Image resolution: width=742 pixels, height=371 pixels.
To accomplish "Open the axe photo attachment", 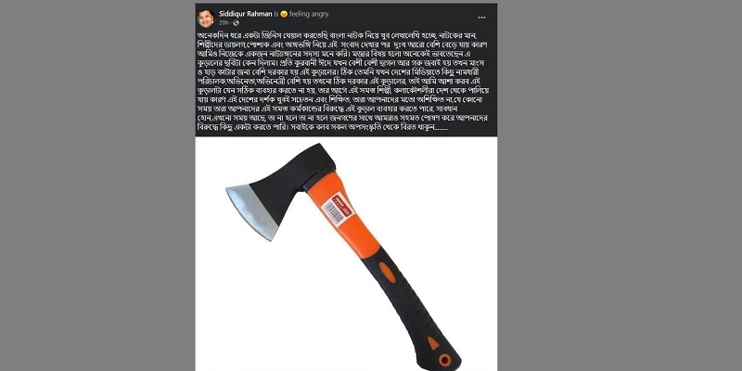I will [346, 253].
